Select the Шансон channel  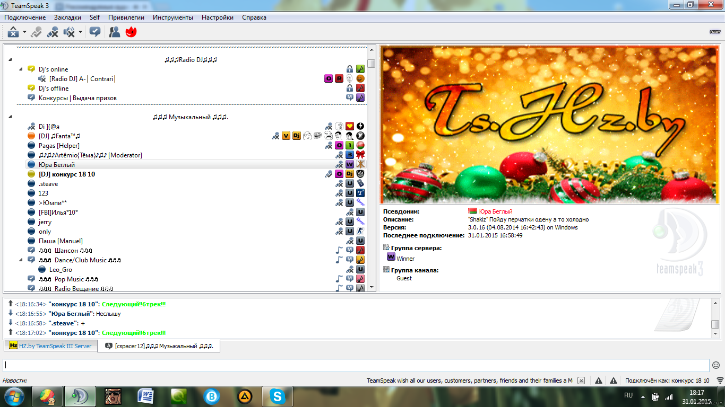click(66, 251)
